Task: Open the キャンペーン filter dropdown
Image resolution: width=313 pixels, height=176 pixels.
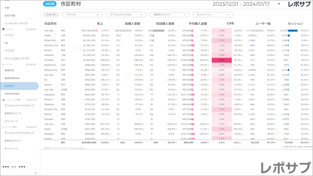Action: 212,15
